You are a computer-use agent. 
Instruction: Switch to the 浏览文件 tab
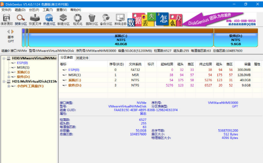pos(82,58)
